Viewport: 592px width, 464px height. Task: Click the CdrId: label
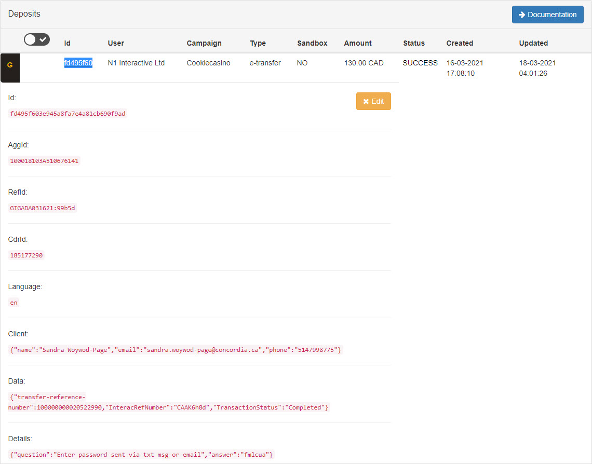click(18, 239)
